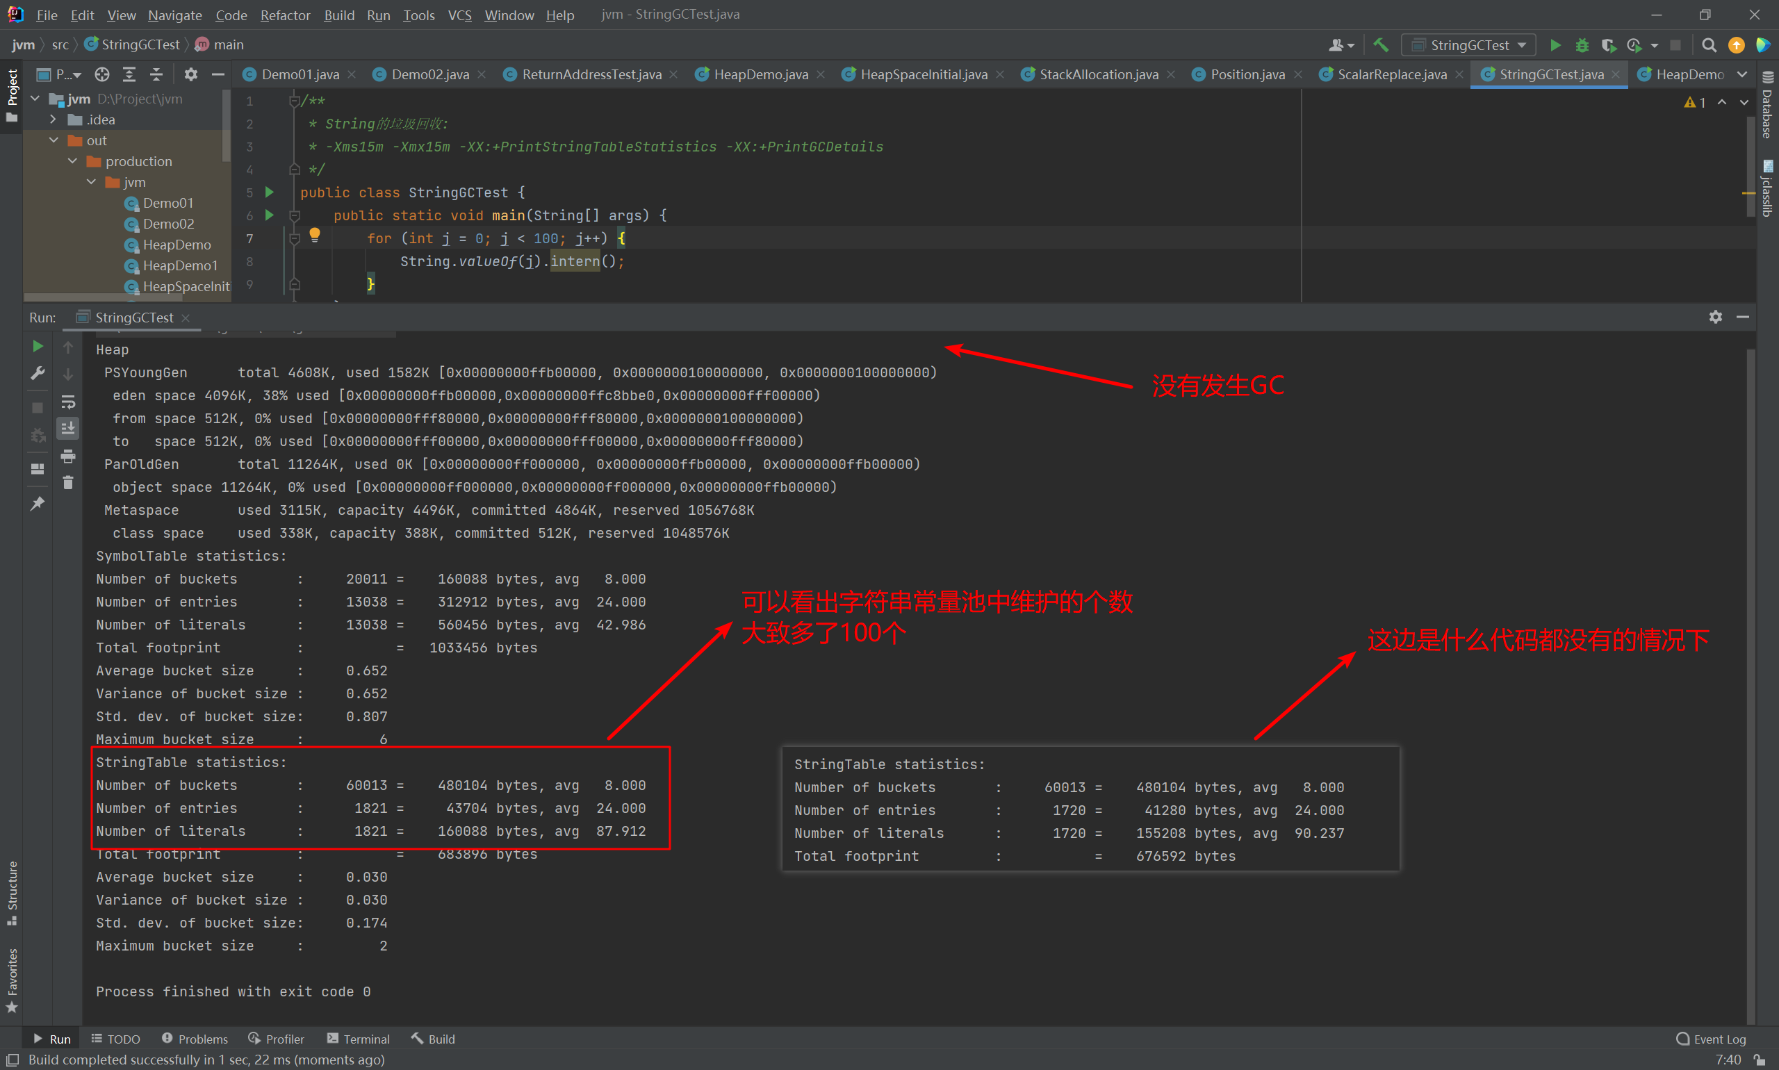Viewport: 1779px width, 1070px height.
Task: Click the Build hammer icon
Action: click(x=1380, y=45)
